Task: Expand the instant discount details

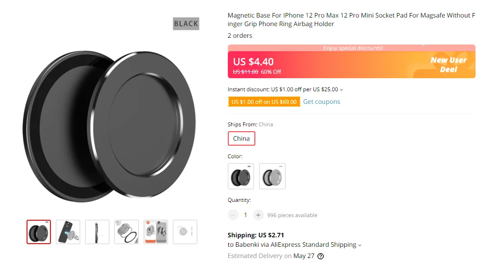Action: click(x=341, y=89)
